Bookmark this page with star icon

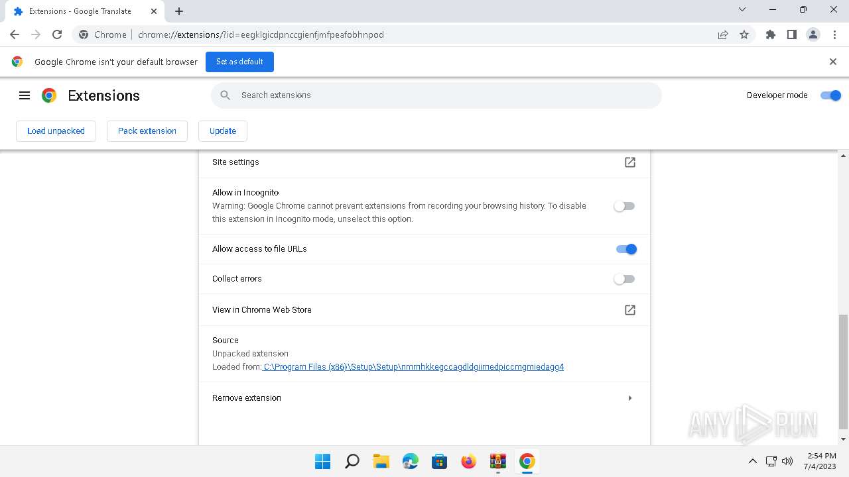(x=744, y=34)
